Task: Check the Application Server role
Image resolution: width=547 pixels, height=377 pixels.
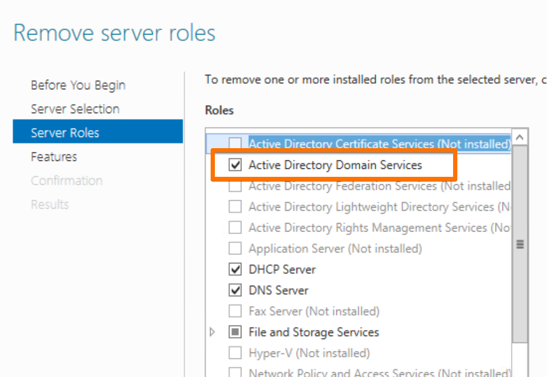Action: click(235, 248)
